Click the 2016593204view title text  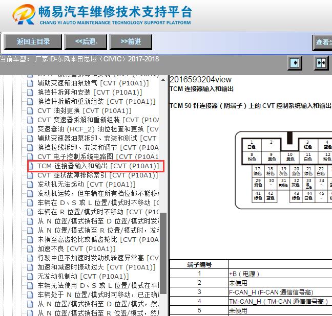click(x=200, y=80)
